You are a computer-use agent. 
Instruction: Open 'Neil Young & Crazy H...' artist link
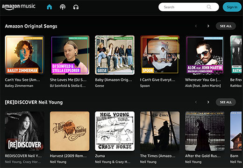(x=113, y=162)
